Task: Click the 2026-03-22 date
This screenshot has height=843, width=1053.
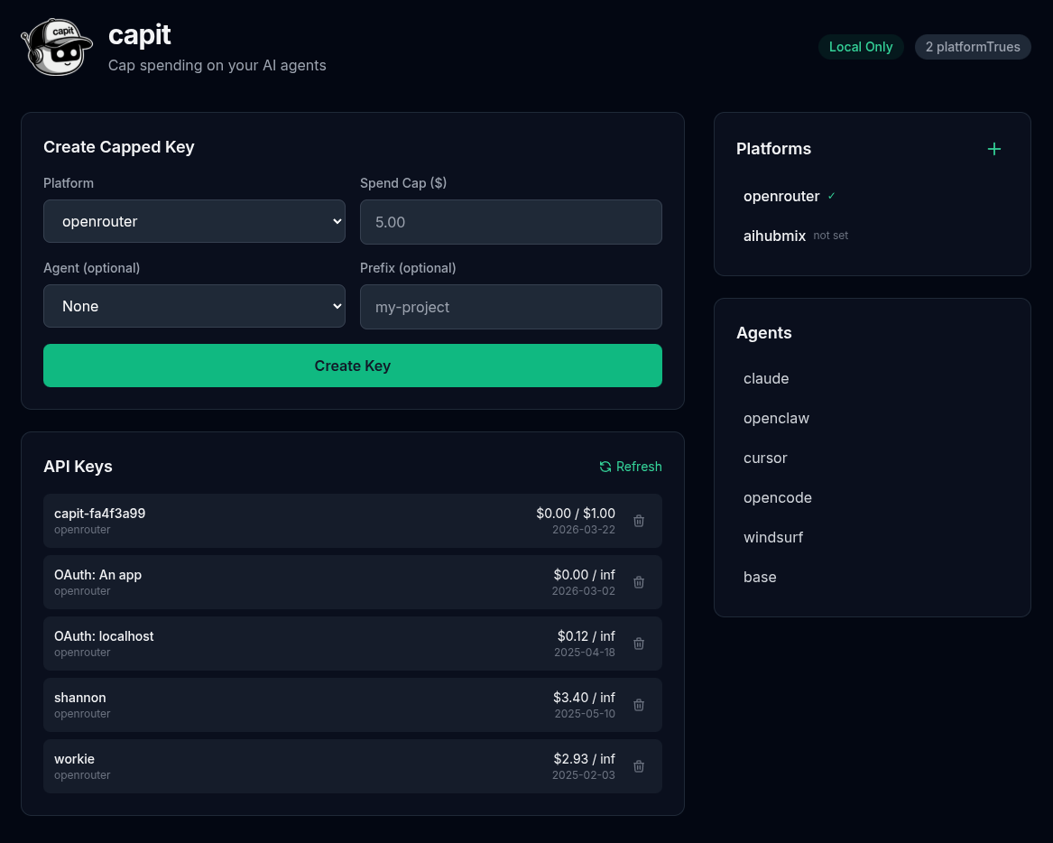Action: 584,529
